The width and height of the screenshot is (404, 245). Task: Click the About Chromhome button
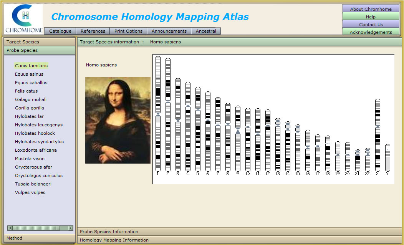pos(371,9)
